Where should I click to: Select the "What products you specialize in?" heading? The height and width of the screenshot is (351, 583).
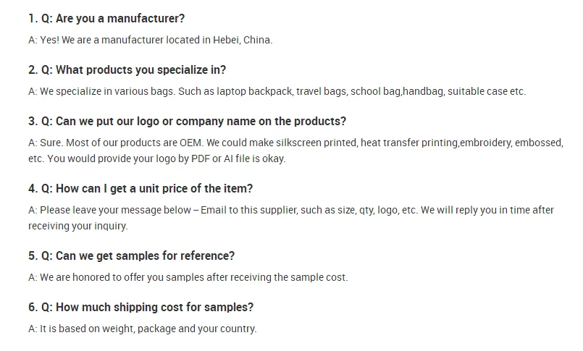pyautogui.click(x=127, y=69)
